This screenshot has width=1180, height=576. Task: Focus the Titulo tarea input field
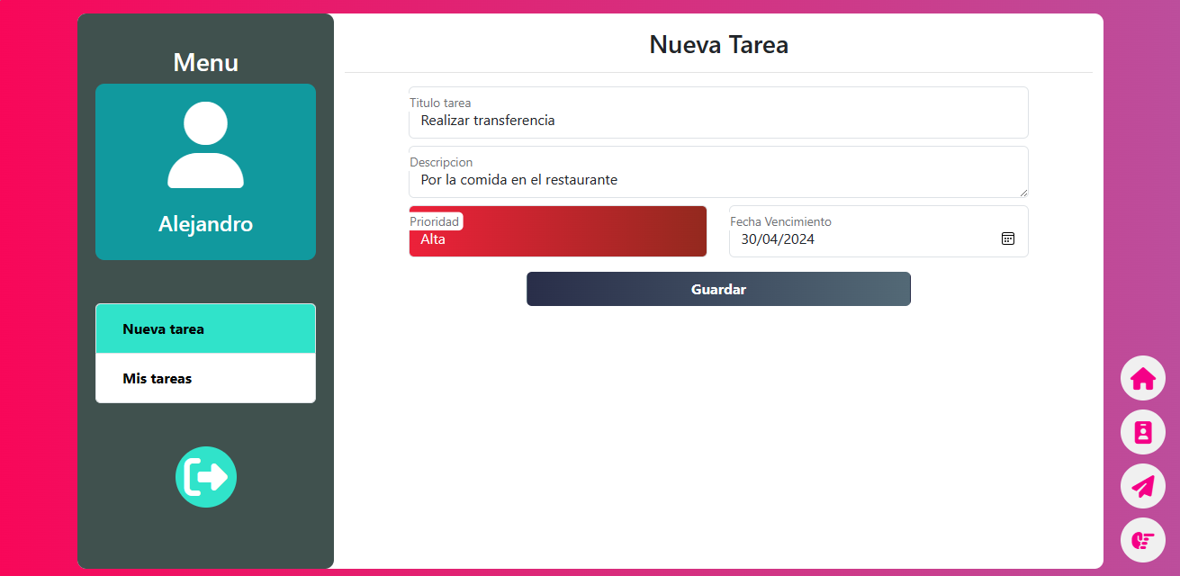[717, 121]
